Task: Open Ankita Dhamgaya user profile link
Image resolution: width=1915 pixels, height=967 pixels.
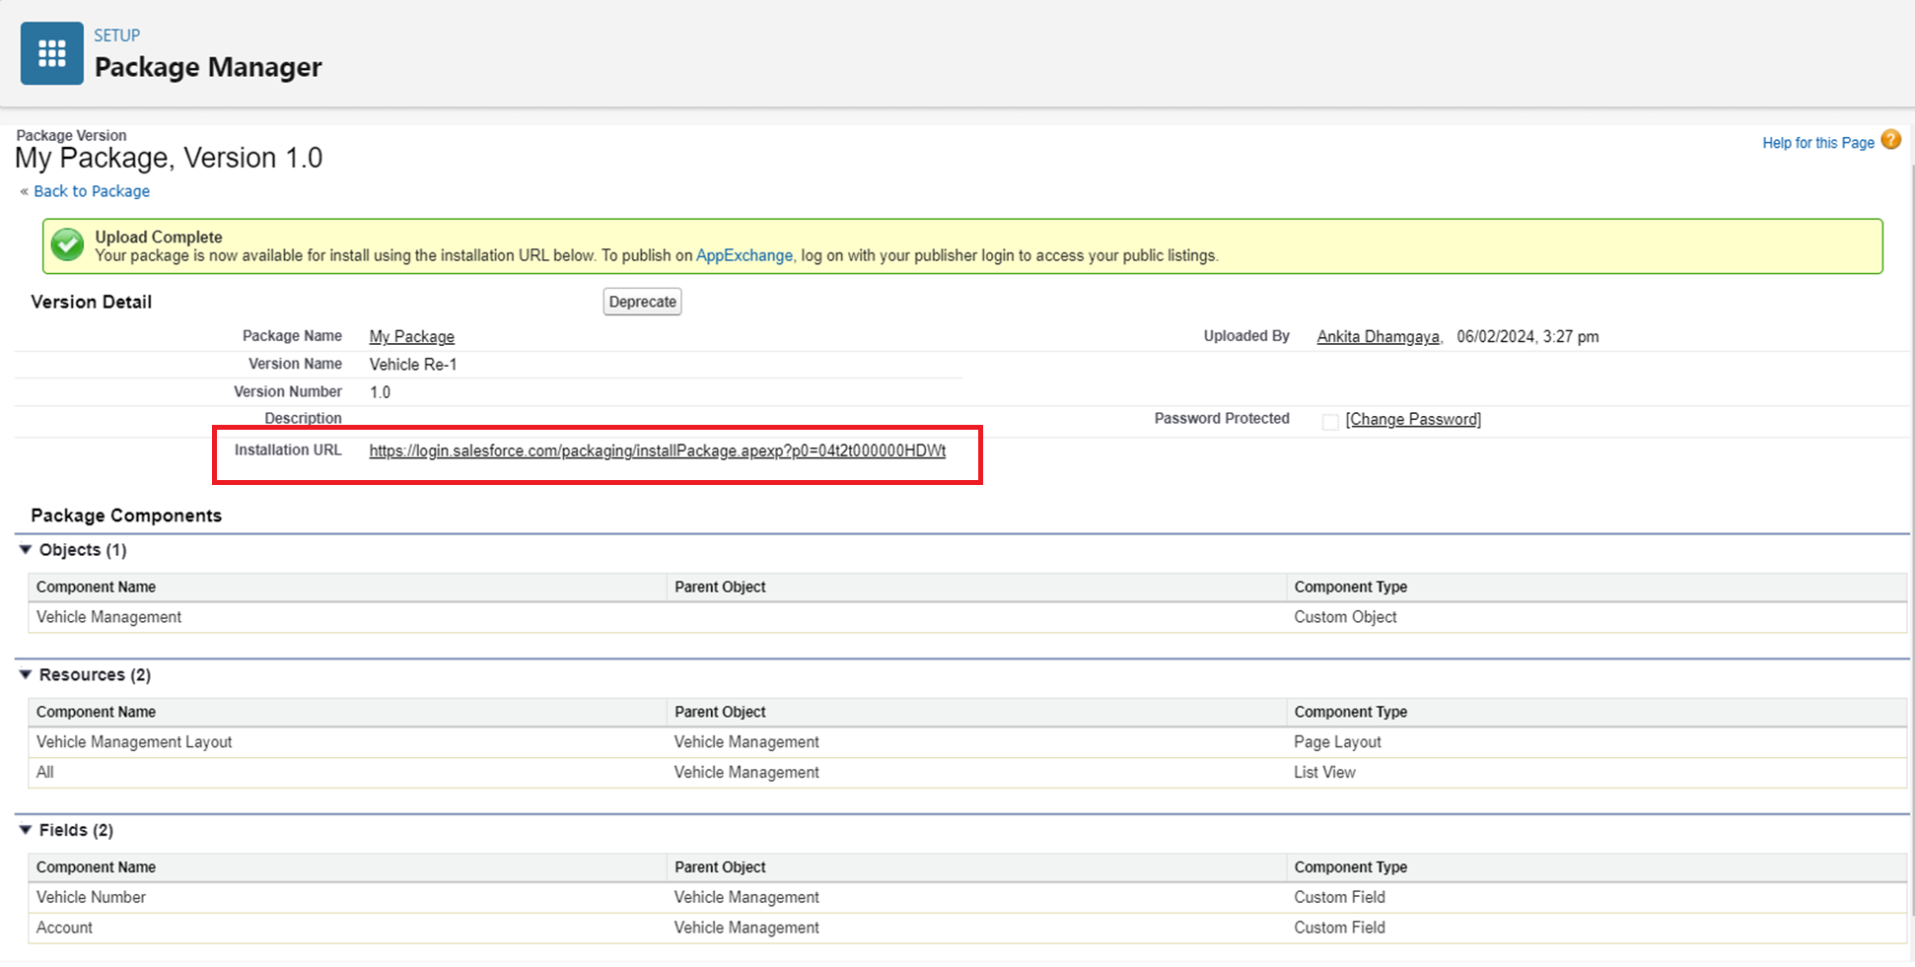Action: point(1378,337)
